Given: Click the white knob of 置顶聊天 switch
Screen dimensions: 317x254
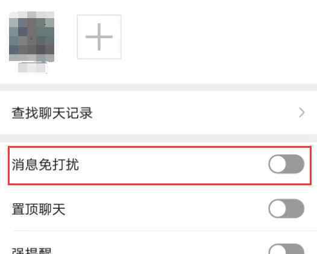Looking at the screenshot, I should click(x=278, y=209).
